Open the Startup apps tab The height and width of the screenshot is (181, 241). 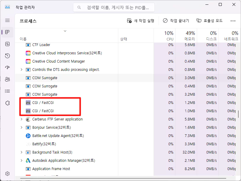pos(7,67)
